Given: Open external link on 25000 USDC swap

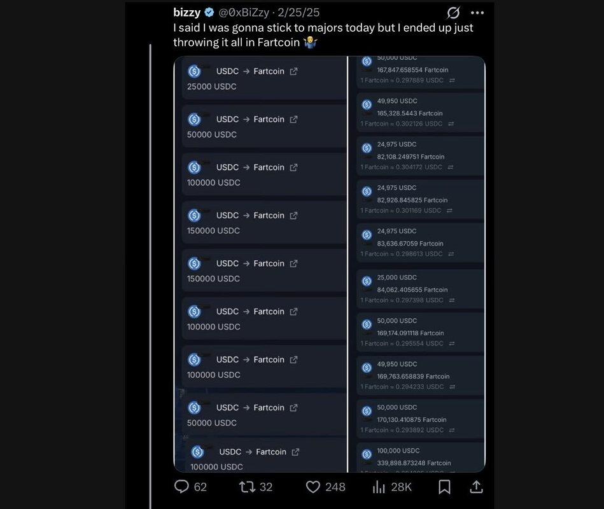Looking at the screenshot, I should [293, 71].
